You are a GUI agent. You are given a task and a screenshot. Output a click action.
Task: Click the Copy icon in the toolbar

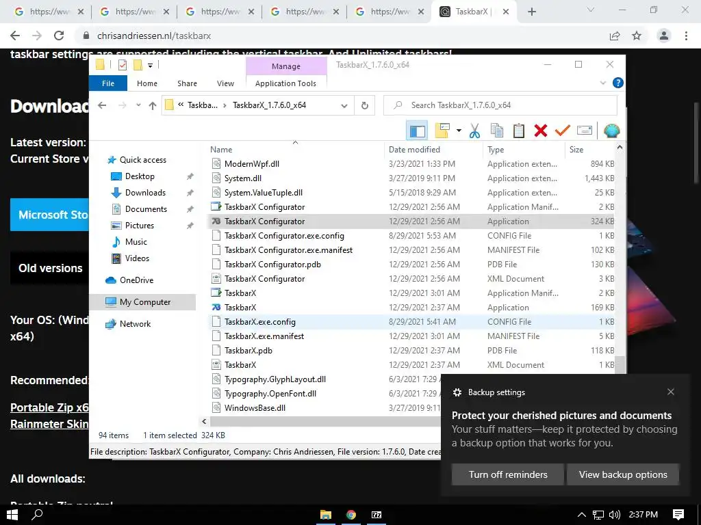(497, 131)
